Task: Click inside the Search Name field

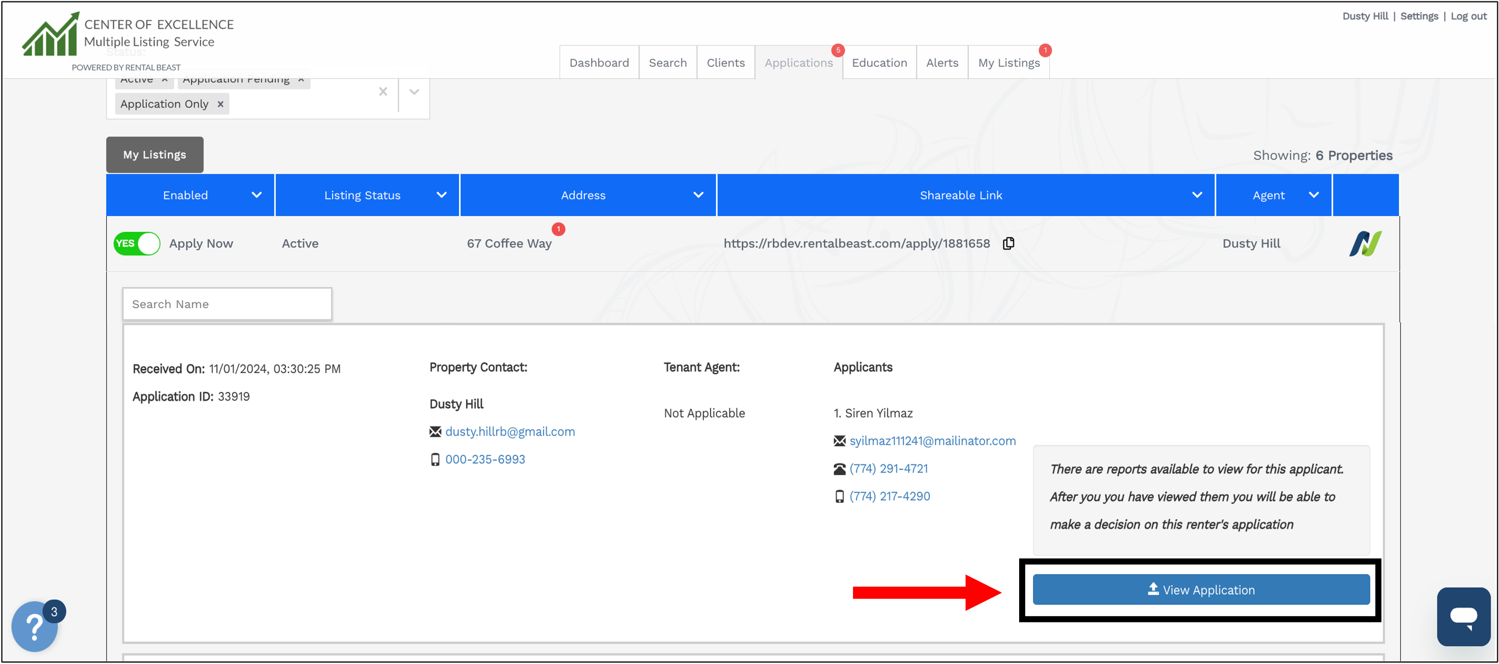Action: (x=227, y=304)
